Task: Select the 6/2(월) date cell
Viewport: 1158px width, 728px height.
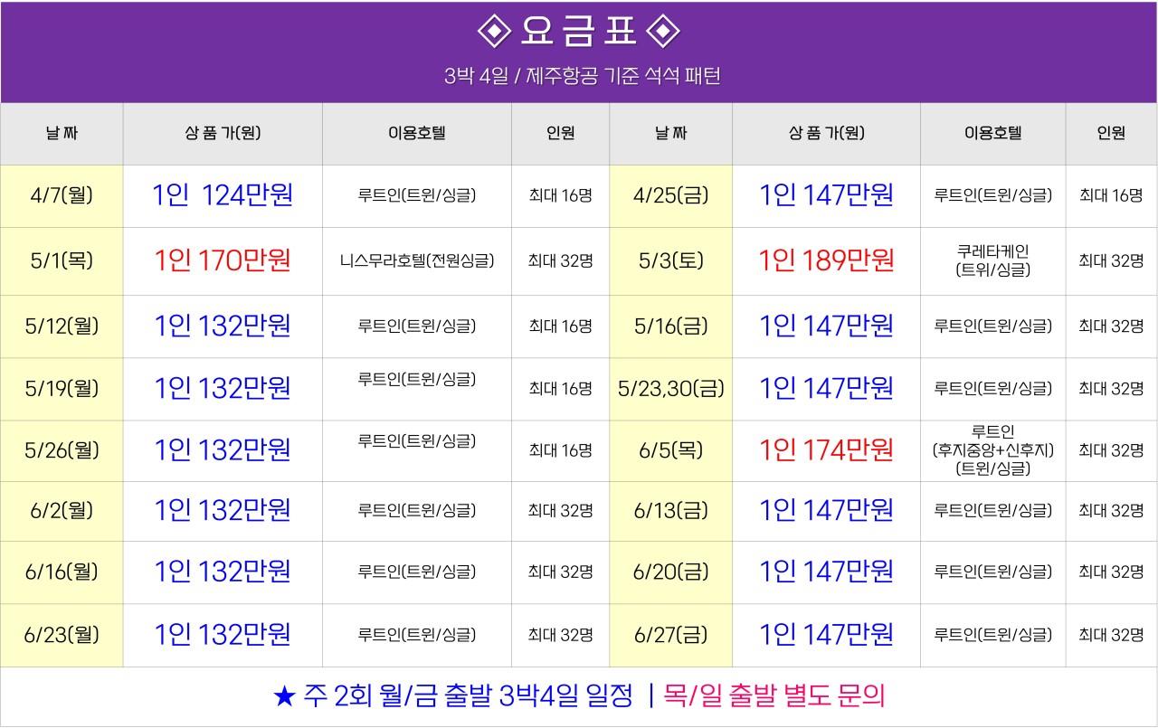Action: pos(62,511)
